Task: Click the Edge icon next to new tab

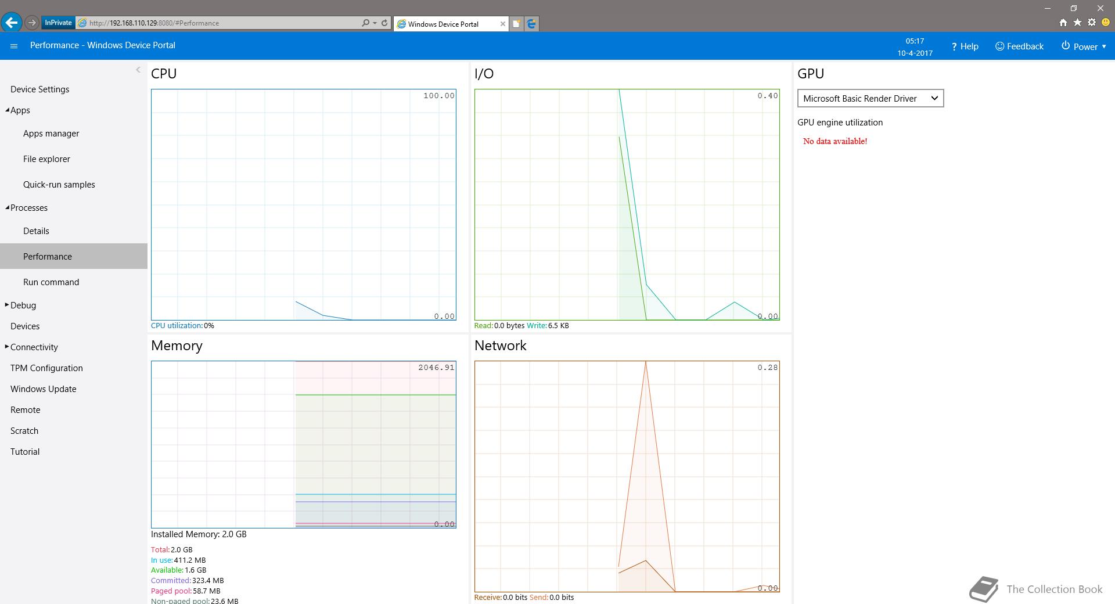Action: [x=531, y=24]
